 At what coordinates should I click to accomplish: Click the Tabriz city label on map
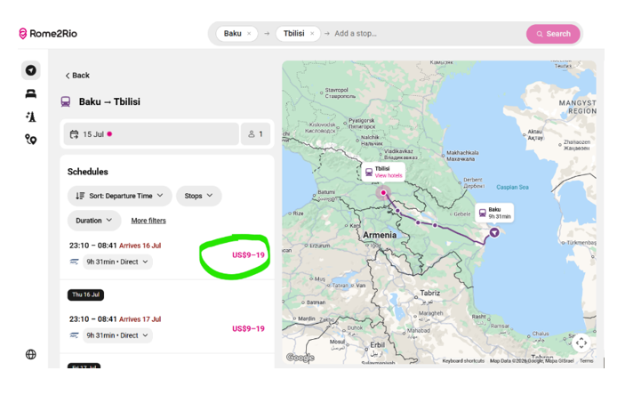click(x=430, y=293)
